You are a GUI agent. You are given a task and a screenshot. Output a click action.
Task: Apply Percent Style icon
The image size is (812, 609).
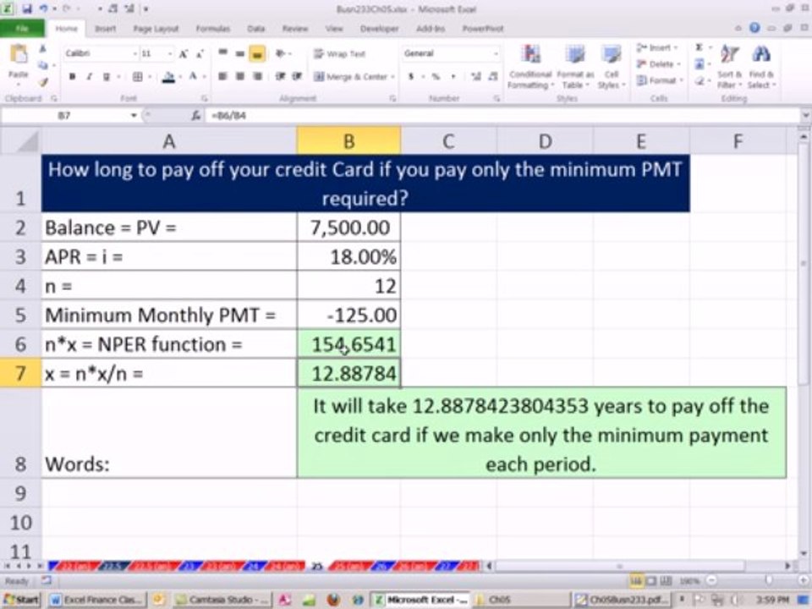436,77
